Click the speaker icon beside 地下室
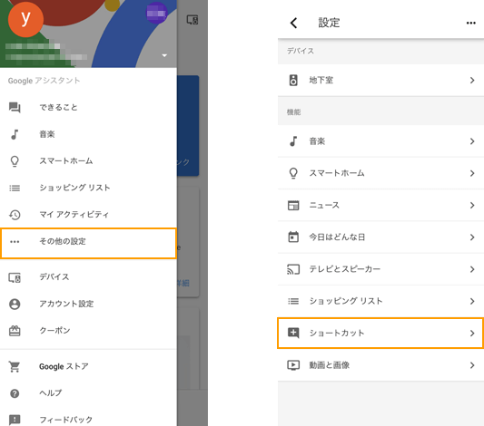 point(293,80)
